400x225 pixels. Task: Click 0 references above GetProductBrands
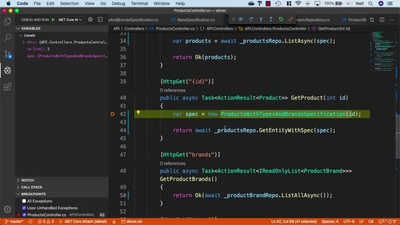(172, 163)
